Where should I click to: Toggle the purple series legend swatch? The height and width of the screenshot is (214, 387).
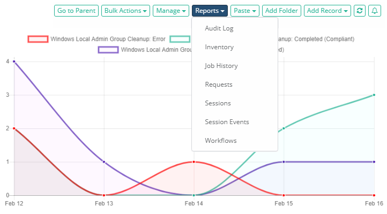tap(108, 50)
